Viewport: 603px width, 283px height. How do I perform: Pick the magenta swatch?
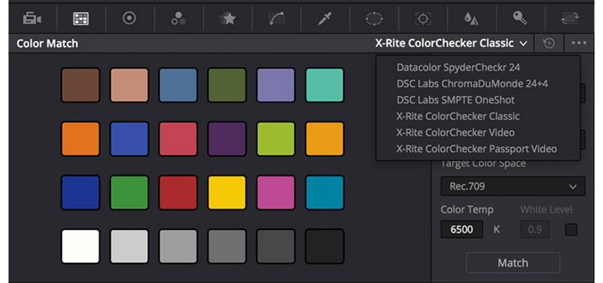(x=276, y=192)
